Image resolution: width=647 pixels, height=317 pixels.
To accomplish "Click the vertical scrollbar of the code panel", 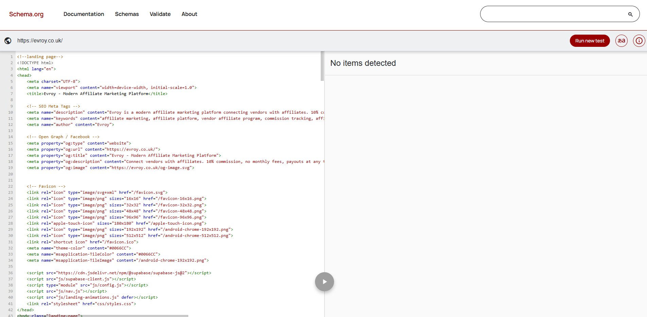I will (x=322, y=68).
